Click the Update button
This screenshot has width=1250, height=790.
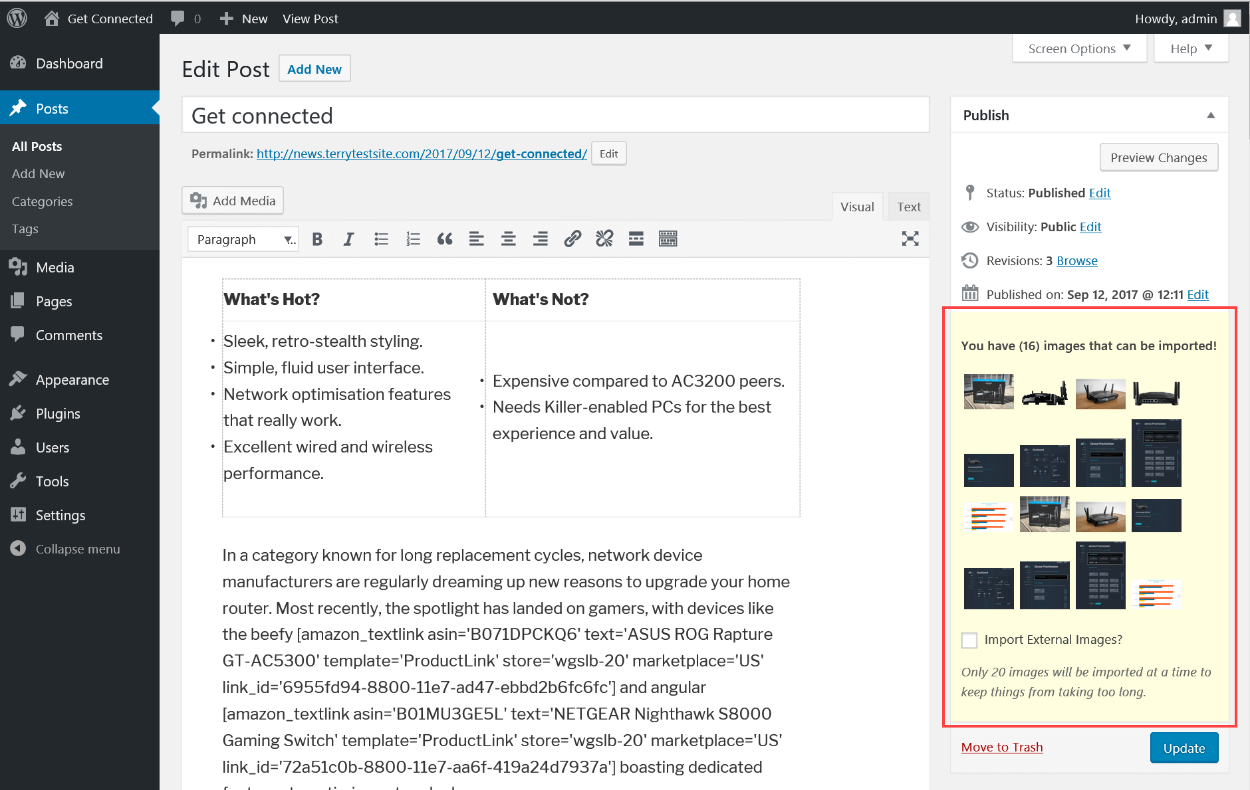[x=1184, y=748]
